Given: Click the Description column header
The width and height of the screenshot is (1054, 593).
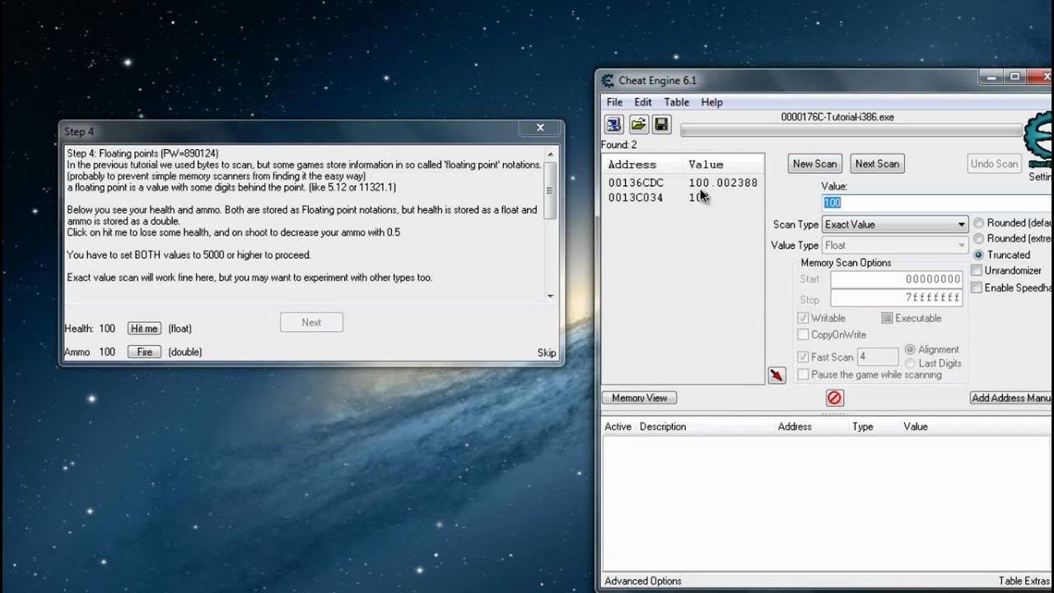Looking at the screenshot, I should click(x=662, y=427).
